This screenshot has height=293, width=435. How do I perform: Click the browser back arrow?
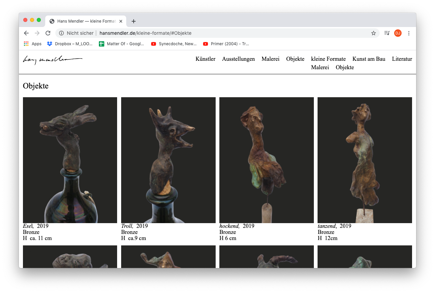tap(26, 33)
